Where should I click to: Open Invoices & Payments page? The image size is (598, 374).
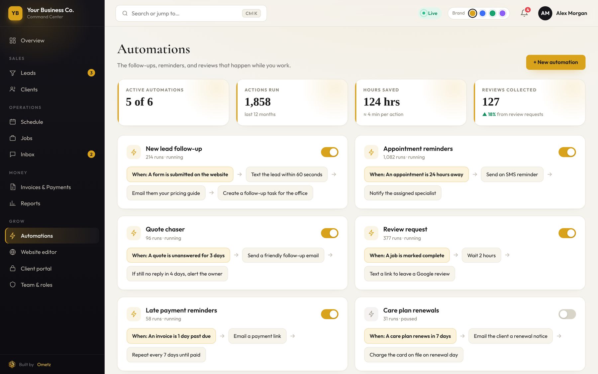point(52,187)
